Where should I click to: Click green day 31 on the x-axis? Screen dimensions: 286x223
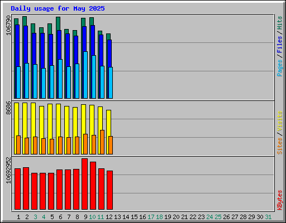click(x=268, y=217)
